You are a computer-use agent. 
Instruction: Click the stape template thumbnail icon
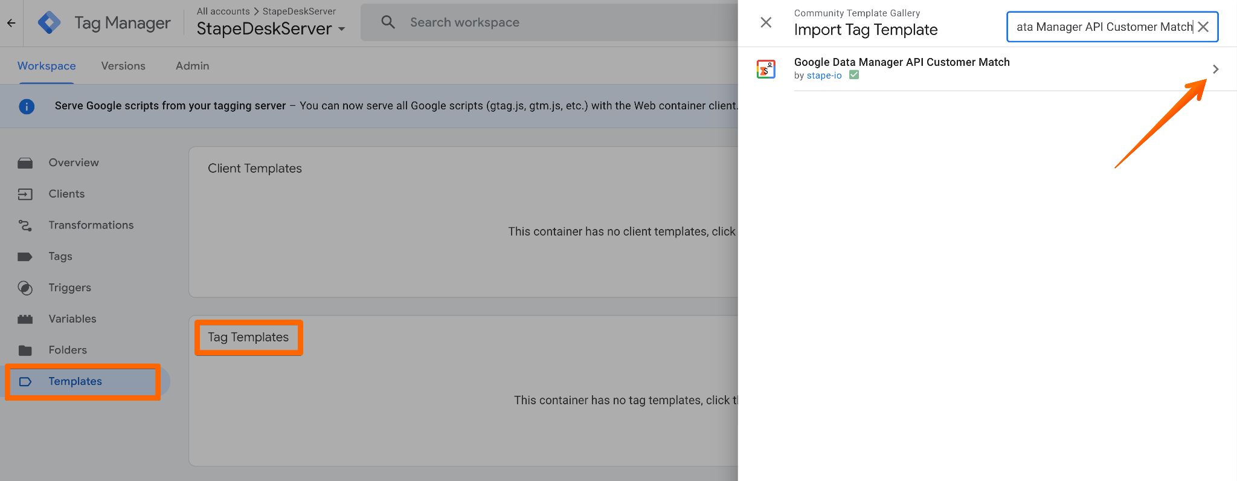(766, 69)
